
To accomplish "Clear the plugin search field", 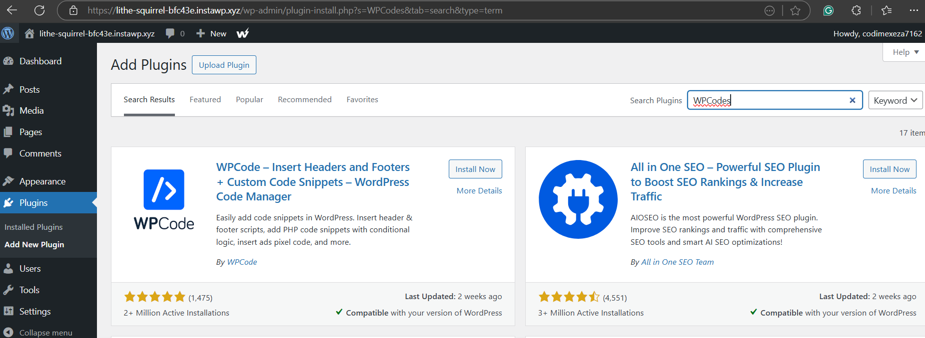I will pyautogui.click(x=853, y=100).
